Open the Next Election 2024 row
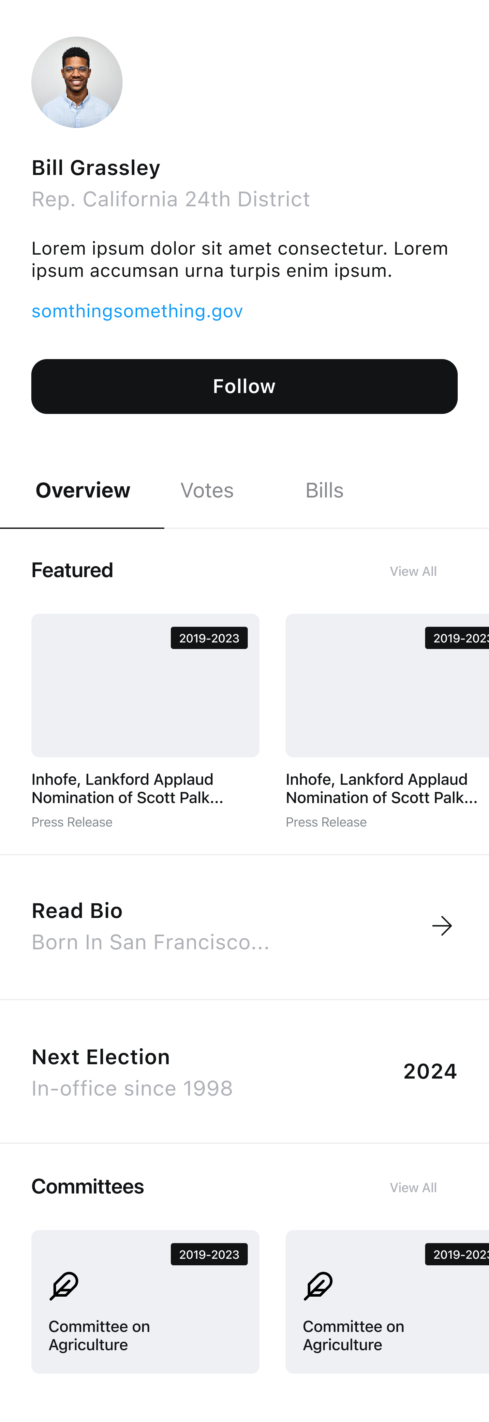489x1422 pixels. click(244, 1071)
